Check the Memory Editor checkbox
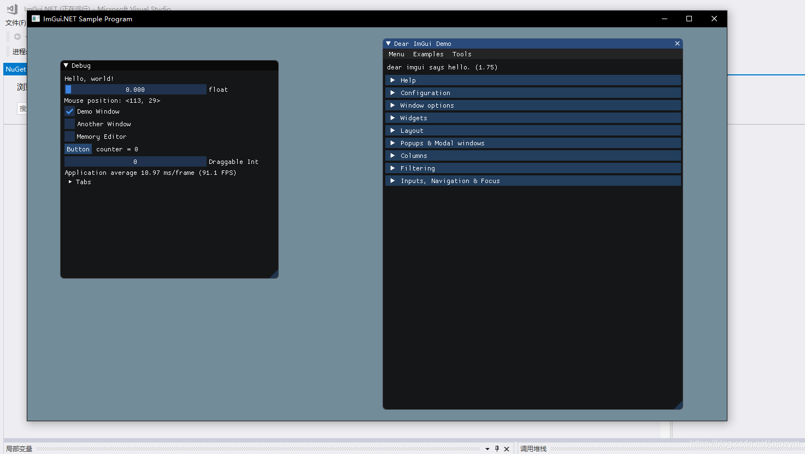Screen dimensions: 805x454 coord(69,137)
